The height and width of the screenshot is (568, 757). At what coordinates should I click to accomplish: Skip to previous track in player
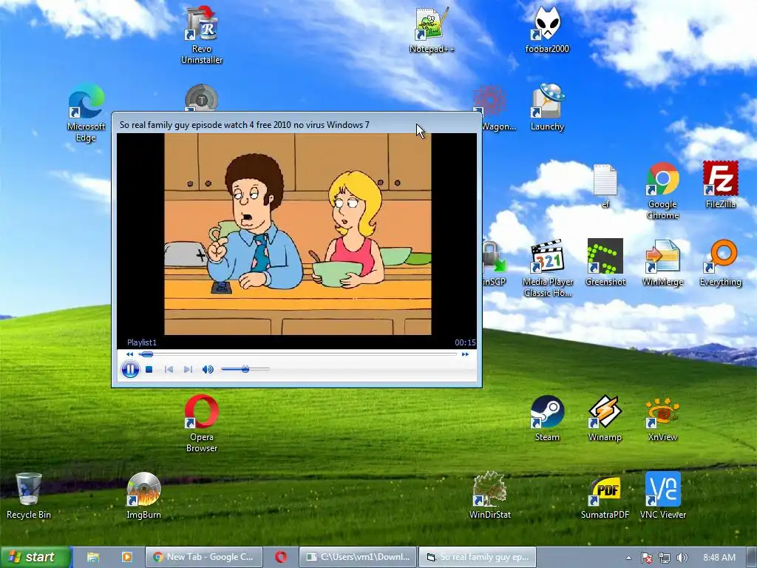coord(169,370)
